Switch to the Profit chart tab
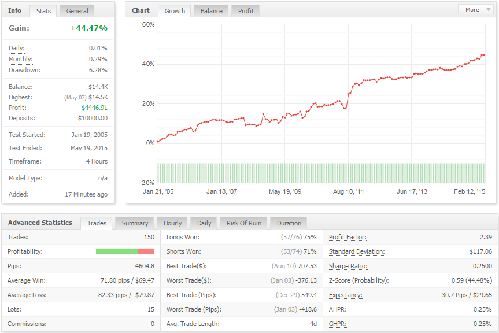 point(246,11)
